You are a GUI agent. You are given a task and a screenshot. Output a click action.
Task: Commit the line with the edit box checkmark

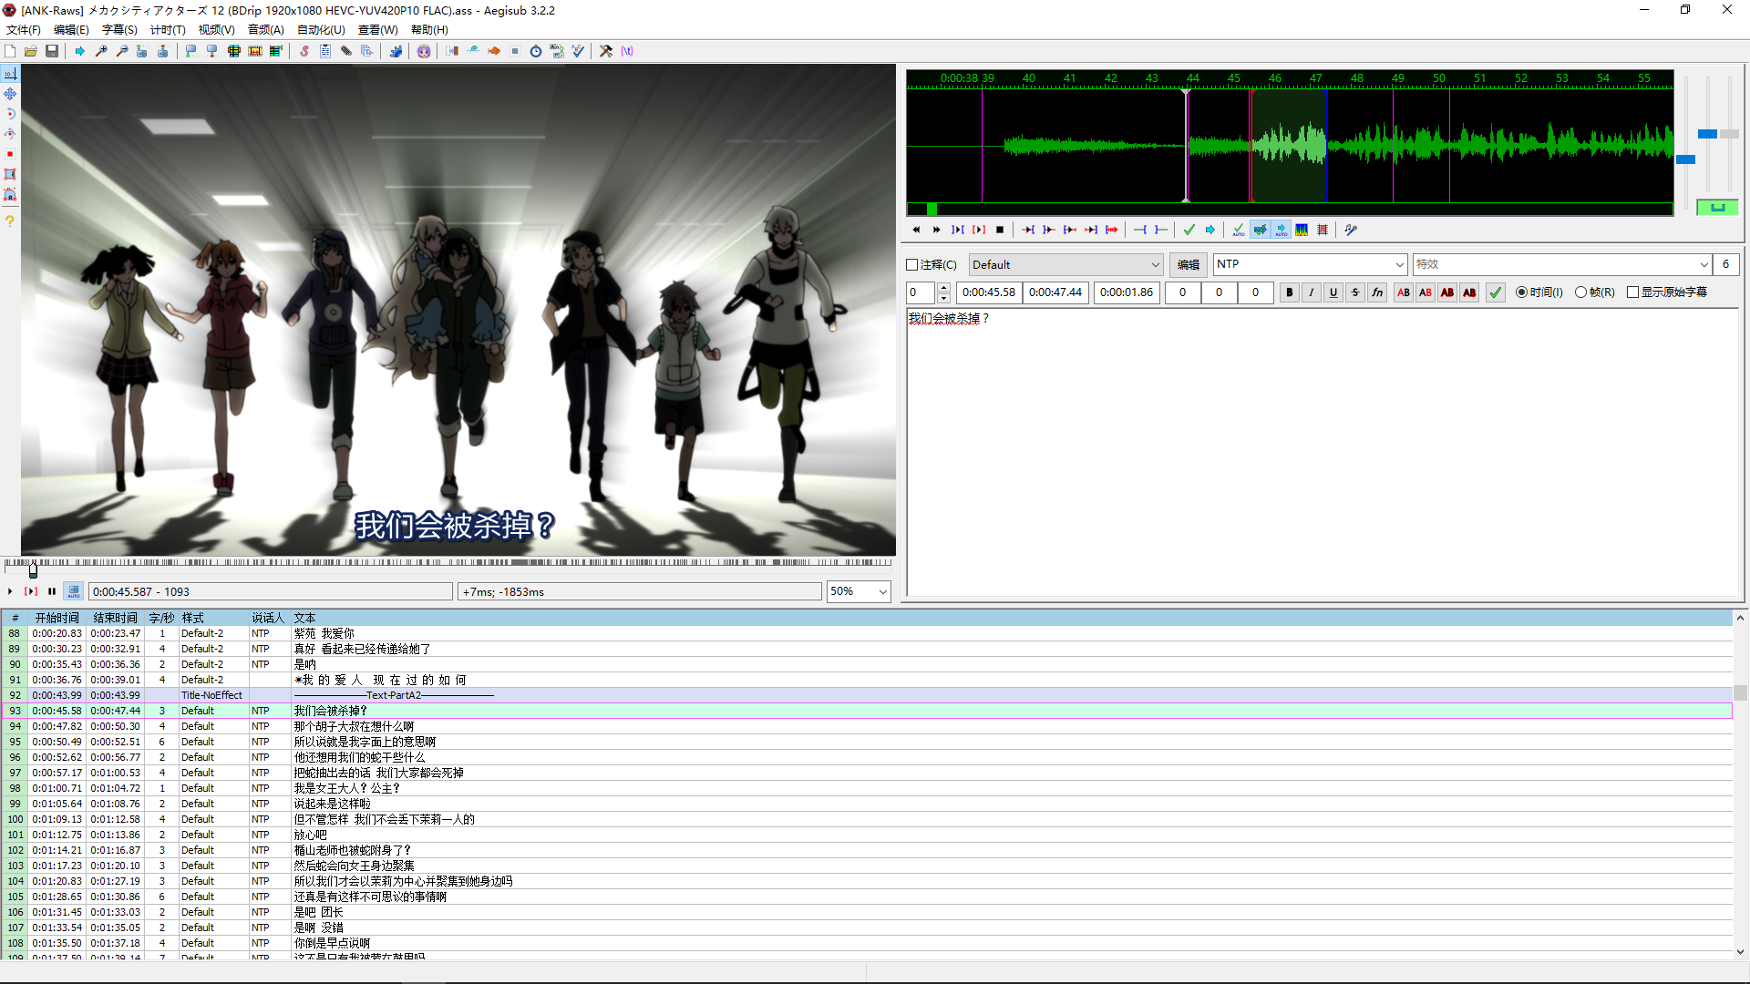click(x=1496, y=292)
